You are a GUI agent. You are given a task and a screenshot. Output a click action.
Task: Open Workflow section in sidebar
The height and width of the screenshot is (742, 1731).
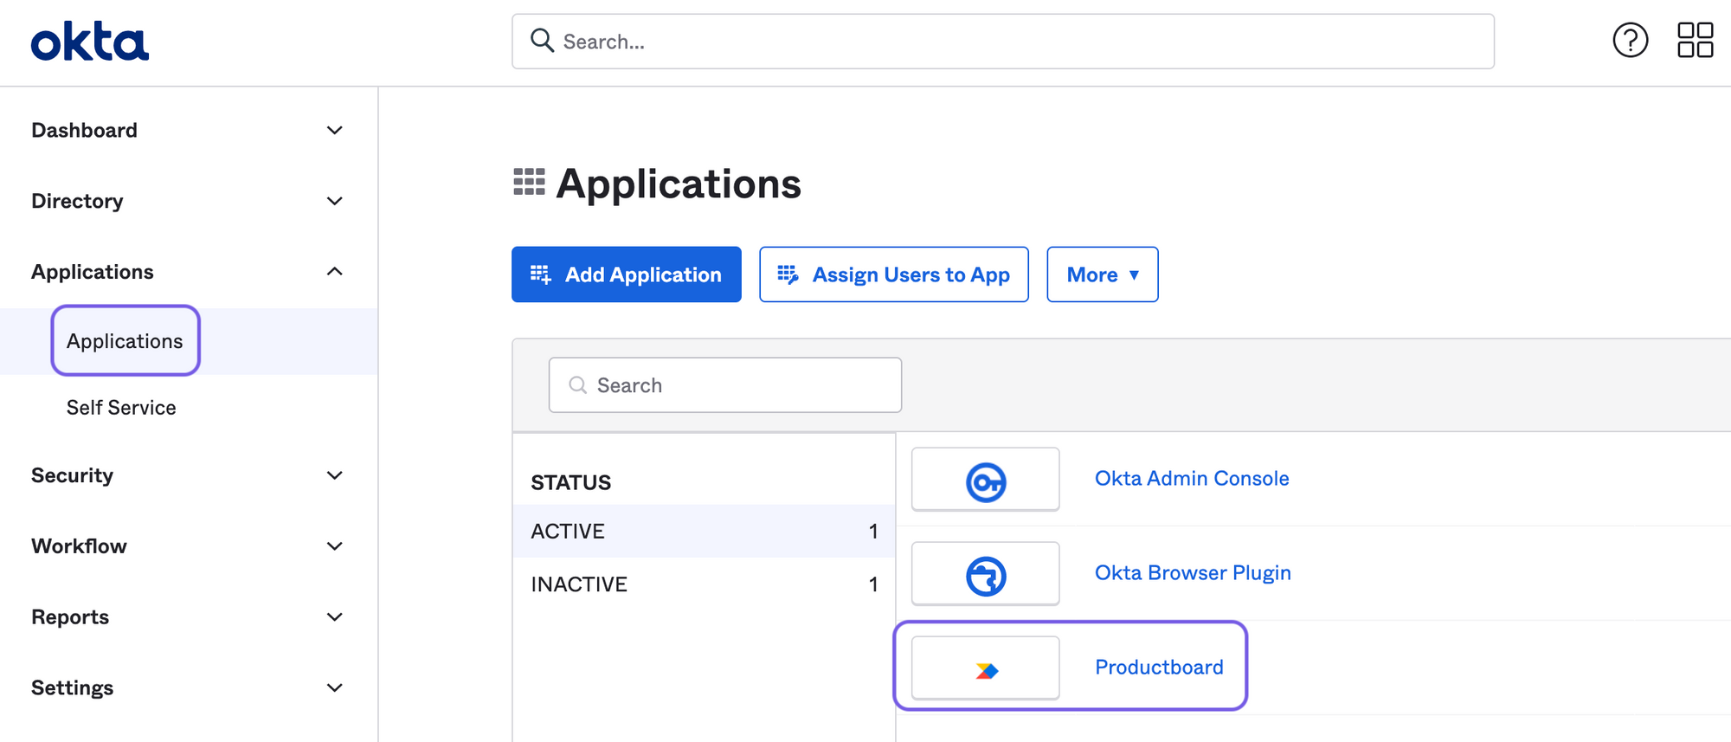79,546
